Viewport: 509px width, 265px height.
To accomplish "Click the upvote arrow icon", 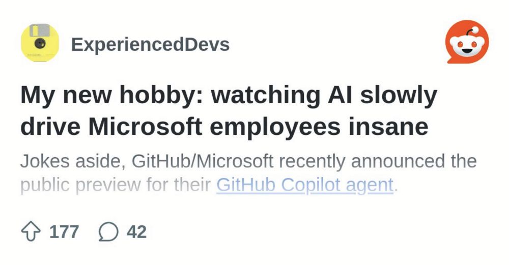I will coord(31,231).
